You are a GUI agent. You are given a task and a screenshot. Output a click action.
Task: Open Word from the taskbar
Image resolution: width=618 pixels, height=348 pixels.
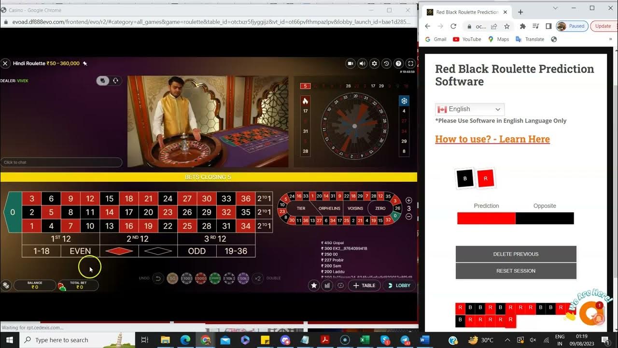(425, 340)
